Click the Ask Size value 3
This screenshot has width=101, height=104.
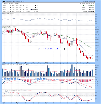click(24, 8)
